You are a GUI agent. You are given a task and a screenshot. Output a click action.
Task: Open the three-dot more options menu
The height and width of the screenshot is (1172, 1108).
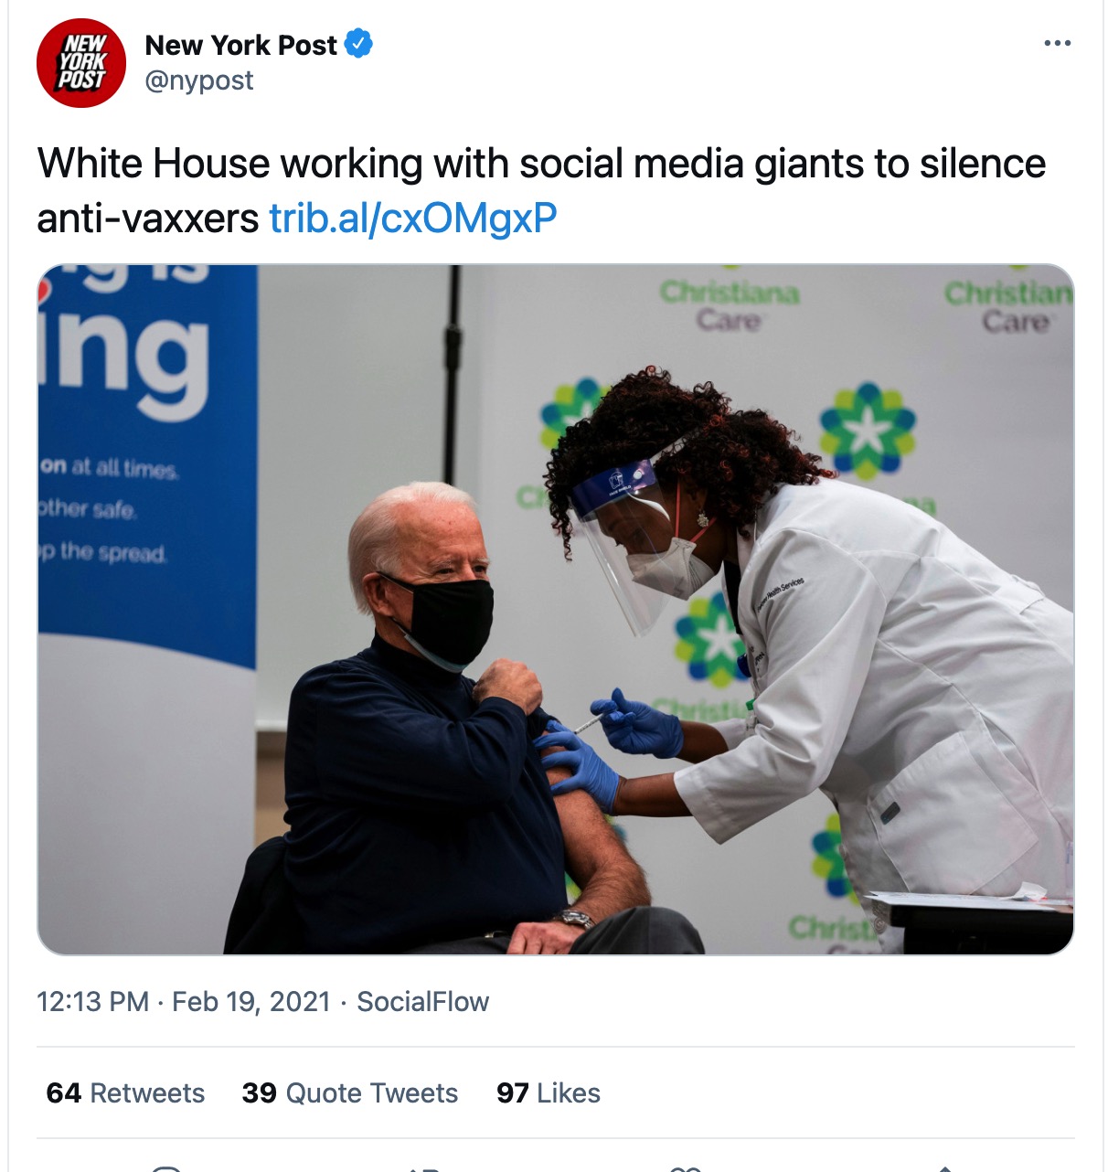pos(1057,43)
